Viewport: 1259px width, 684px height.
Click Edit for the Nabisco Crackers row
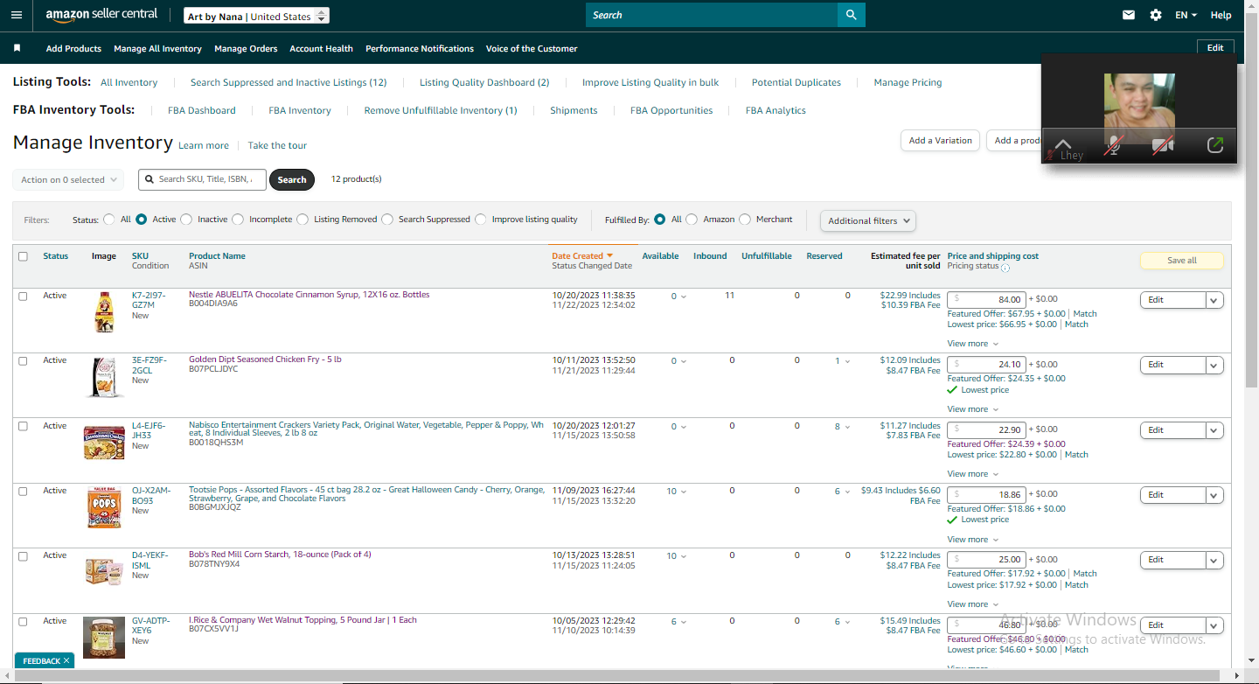(1173, 430)
